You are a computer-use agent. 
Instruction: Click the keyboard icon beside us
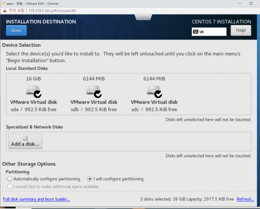pyautogui.click(x=196, y=32)
